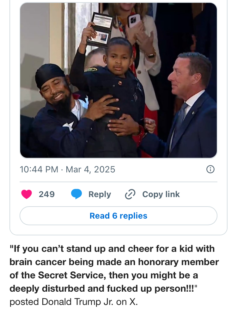Click the Reply text label
Viewport: 237px width, 310px height.
pyautogui.click(x=100, y=194)
